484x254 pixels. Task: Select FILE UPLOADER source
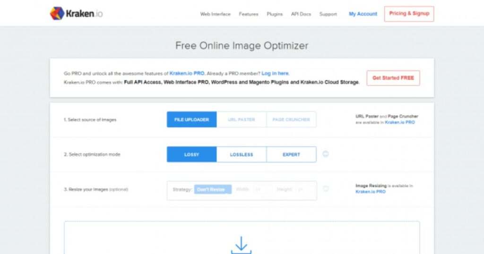[192, 119]
